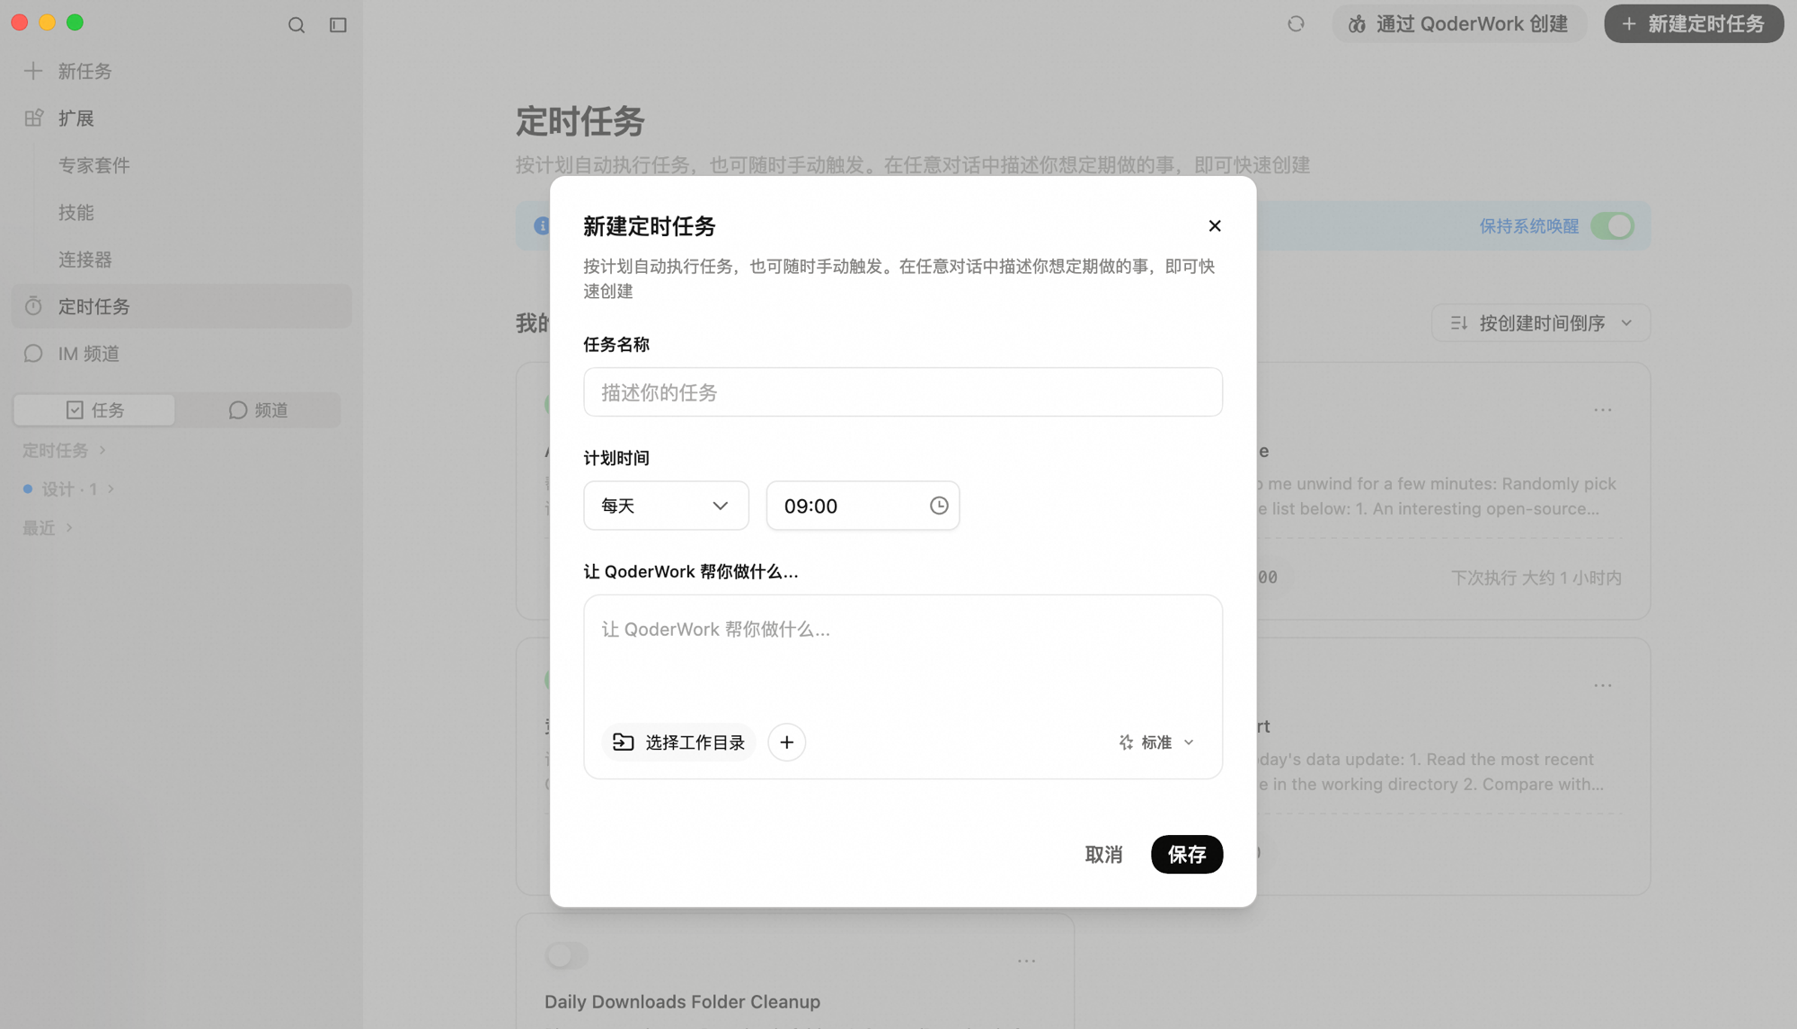Click the search magnifier icon in sidebar

tap(297, 25)
